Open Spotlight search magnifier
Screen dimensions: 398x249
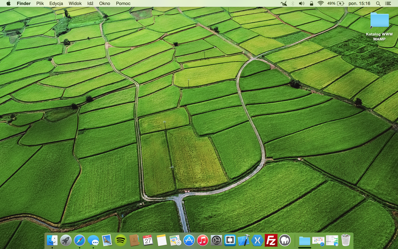tap(378, 3)
